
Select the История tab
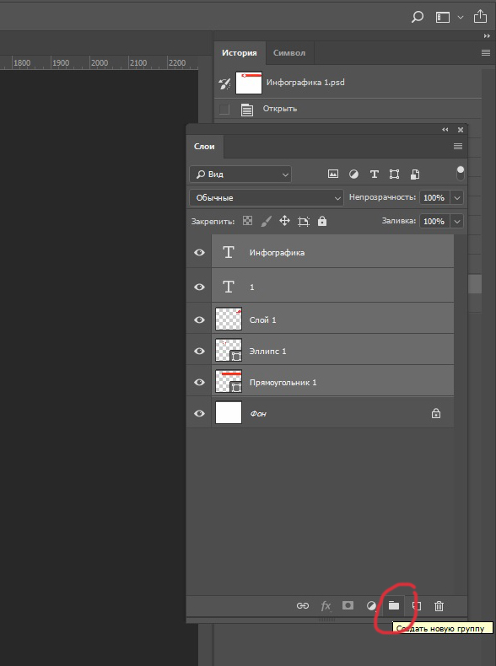[x=240, y=52]
